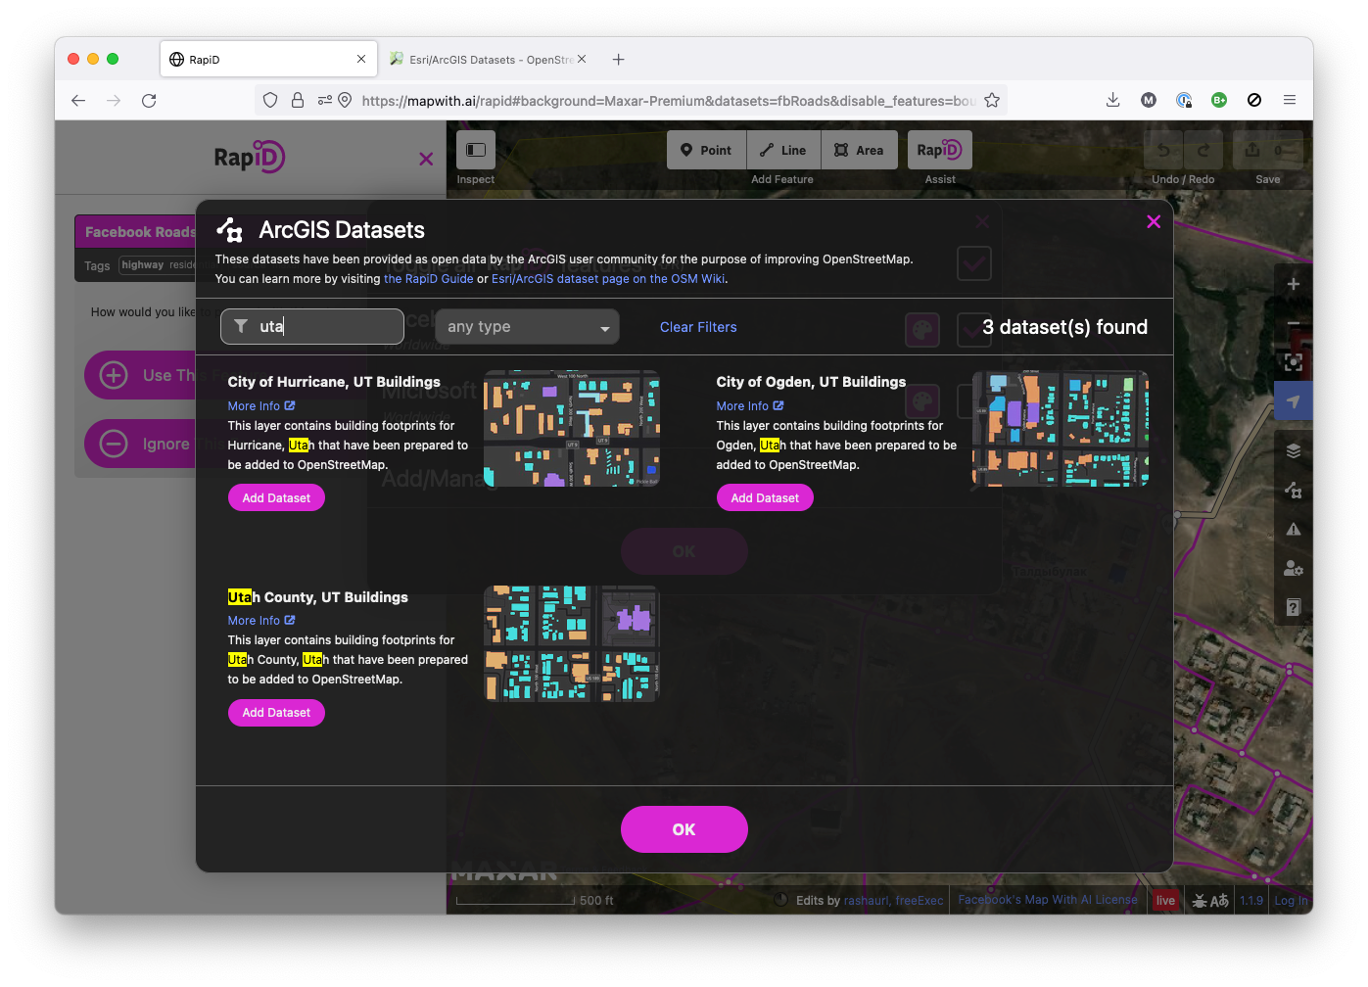The width and height of the screenshot is (1368, 987).
Task: Click the geolocate arrow map control
Action: pos(1294,401)
